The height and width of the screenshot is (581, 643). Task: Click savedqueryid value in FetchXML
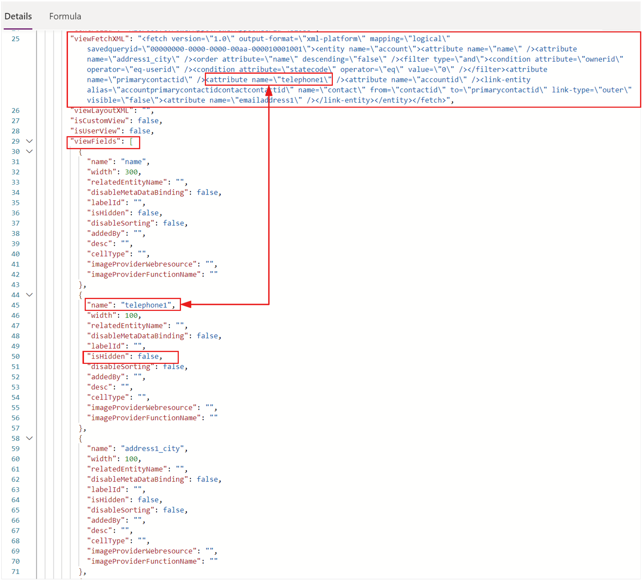point(225,49)
